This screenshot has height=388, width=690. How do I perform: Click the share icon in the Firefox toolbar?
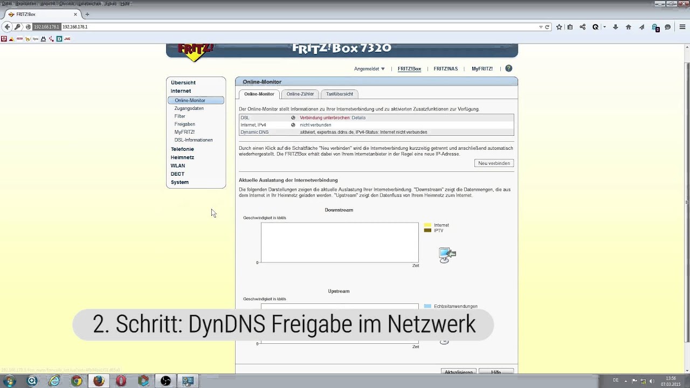(x=583, y=27)
